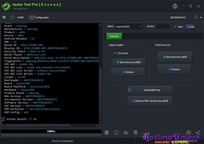Viewport: 204px width, 144px height.
Task: Open the hamburger menu
Action: 4,17
